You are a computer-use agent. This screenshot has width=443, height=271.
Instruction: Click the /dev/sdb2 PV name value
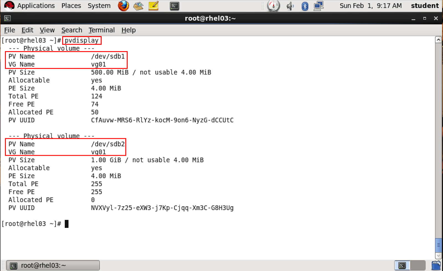click(108, 144)
